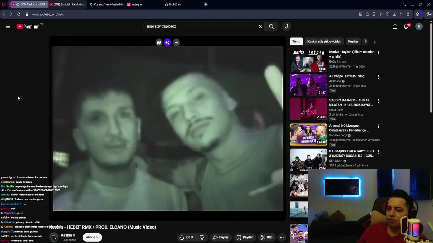This screenshot has height=243, width=433.
Task: Clear the YouTube search text
Action: [260, 26]
